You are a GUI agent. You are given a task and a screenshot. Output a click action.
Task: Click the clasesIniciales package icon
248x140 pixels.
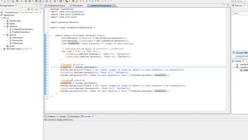[x=7, y=21]
